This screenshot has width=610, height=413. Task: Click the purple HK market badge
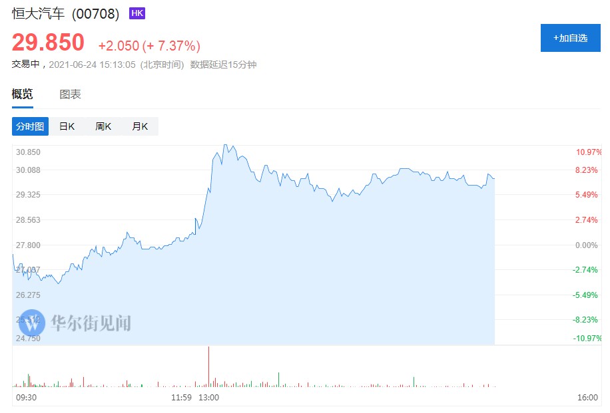(x=137, y=13)
